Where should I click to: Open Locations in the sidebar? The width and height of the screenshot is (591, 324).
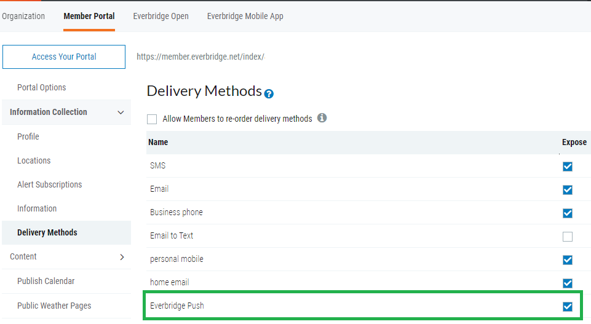tap(34, 160)
